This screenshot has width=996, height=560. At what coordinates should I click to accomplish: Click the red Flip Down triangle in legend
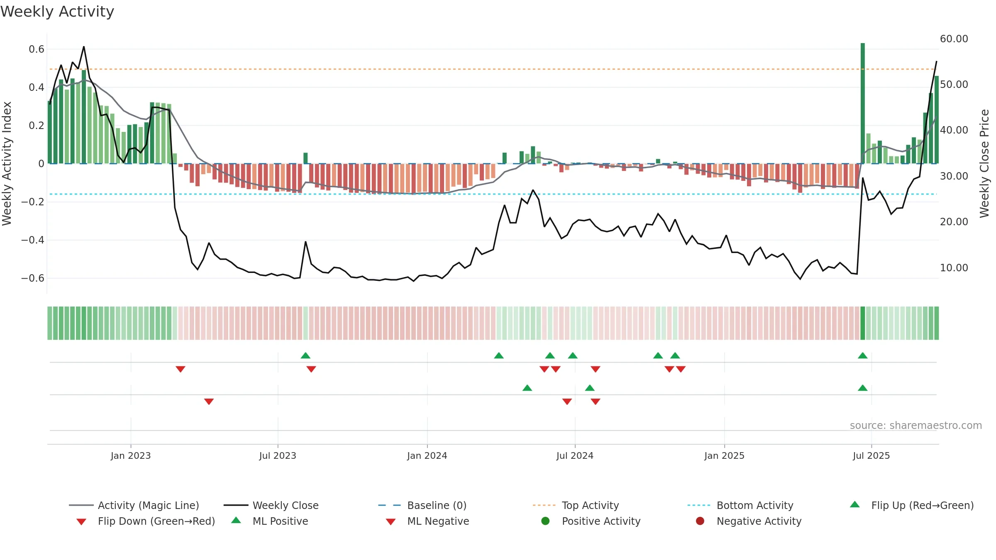pos(81,522)
